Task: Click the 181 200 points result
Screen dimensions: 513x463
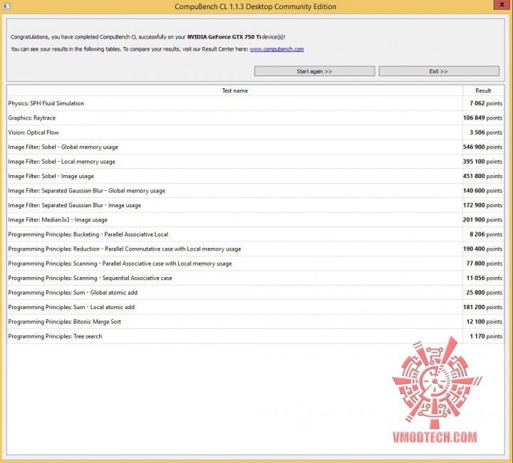Action: [482, 307]
